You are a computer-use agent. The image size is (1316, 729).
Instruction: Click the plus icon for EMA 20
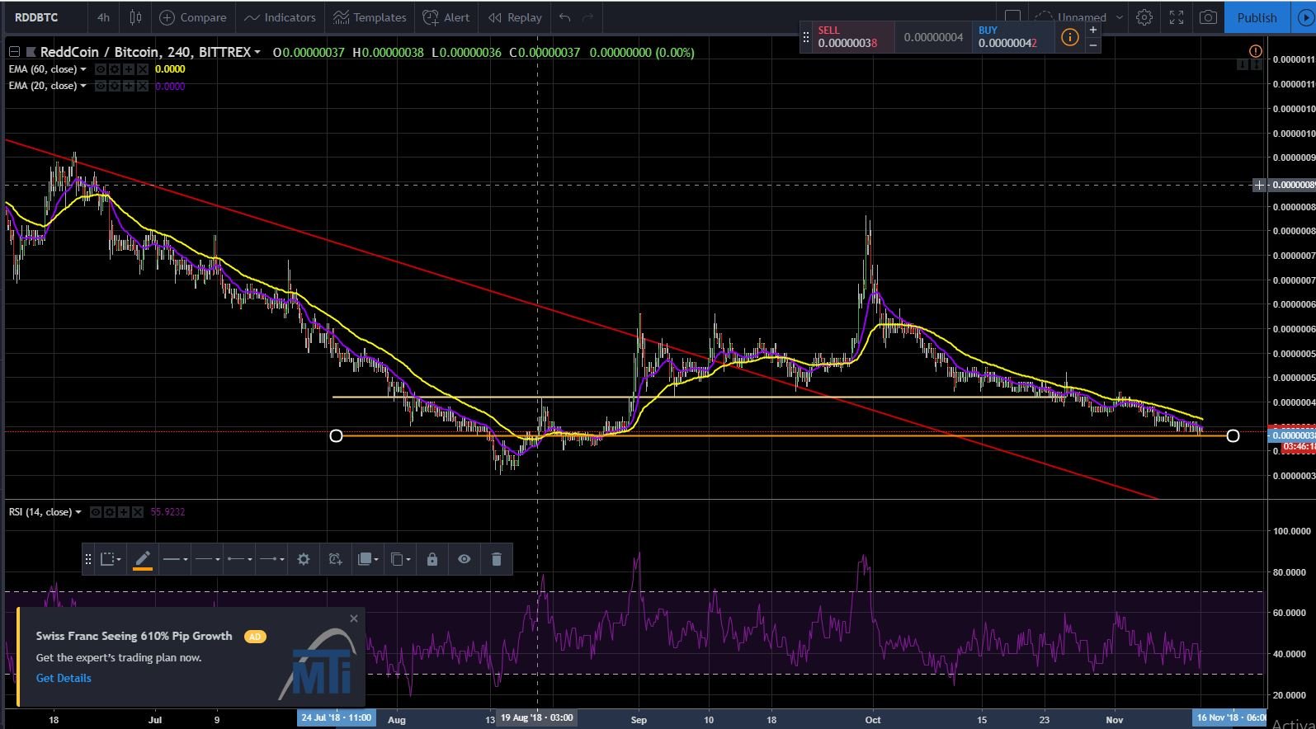tap(128, 86)
